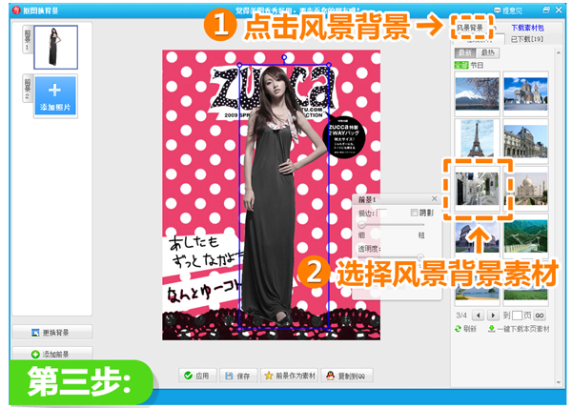572x408 pixels.
Task: Click the app logo in the title bar
Action: [16, 10]
